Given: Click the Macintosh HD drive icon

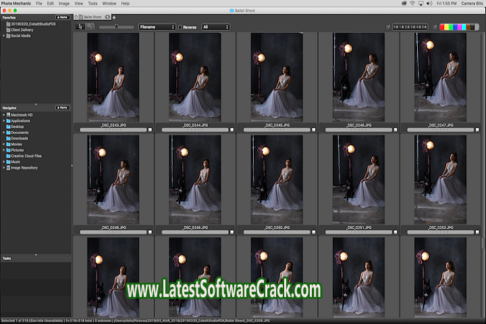Looking at the screenshot, I should click(x=8, y=115).
